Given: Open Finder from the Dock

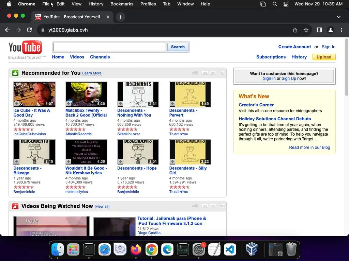Looking at the screenshot, I should [x=57, y=249].
